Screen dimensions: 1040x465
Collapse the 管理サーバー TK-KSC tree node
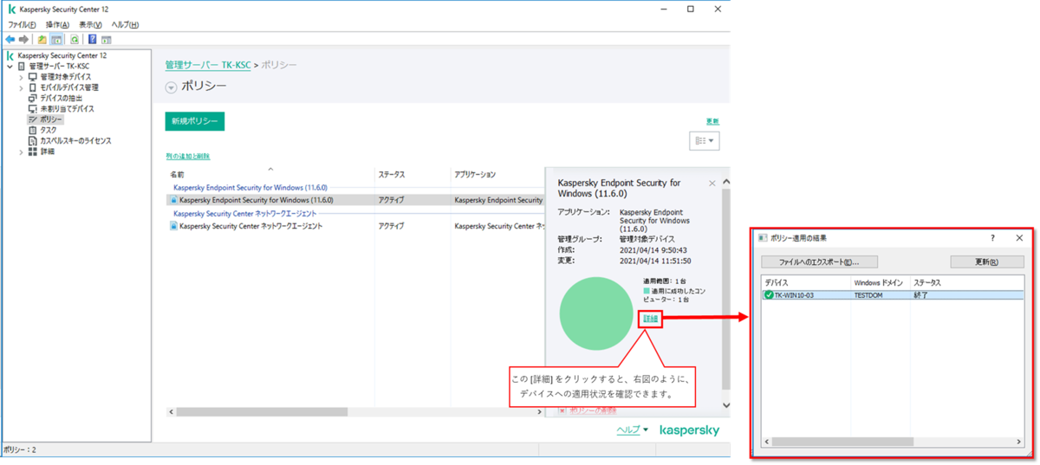click(x=10, y=66)
